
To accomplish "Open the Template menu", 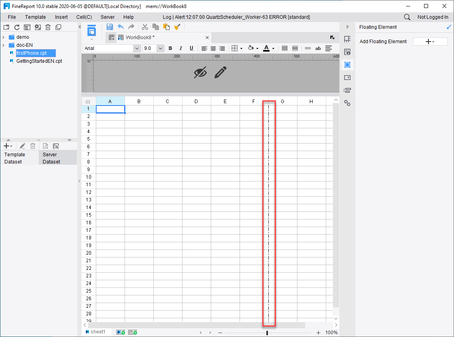I will (35, 17).
